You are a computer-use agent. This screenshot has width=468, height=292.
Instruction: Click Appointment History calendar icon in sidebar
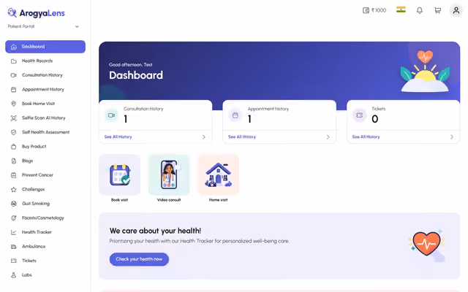pyautogui.click(x=13, y=89)
